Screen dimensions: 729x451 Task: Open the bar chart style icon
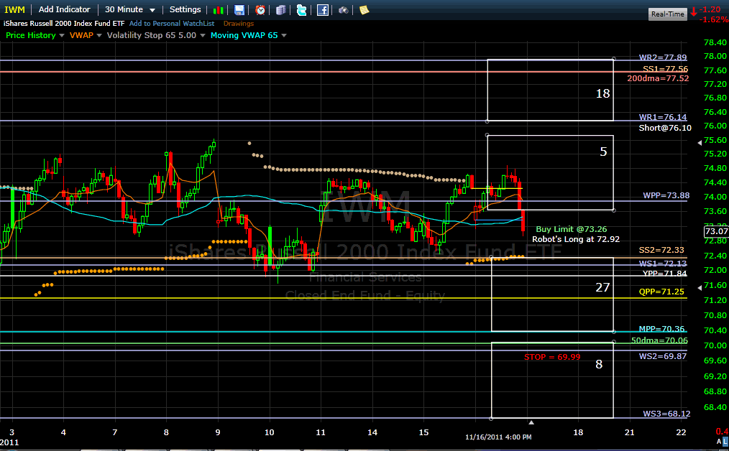[218, 10]
